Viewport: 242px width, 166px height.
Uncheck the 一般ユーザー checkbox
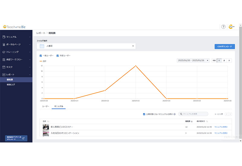[41, 56]
